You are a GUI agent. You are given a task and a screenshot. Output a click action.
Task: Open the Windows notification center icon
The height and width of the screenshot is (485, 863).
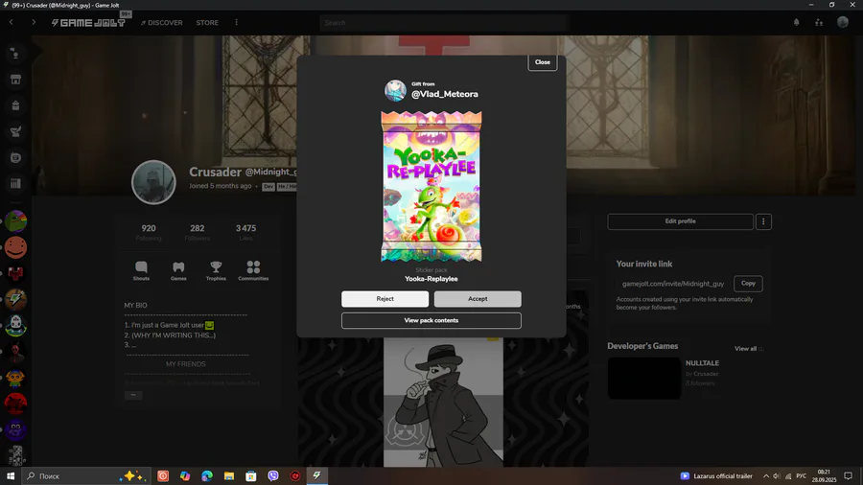[849, 475]
